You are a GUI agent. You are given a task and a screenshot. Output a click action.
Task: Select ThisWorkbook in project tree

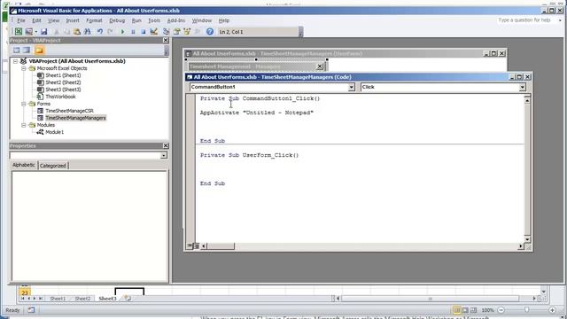60,97
